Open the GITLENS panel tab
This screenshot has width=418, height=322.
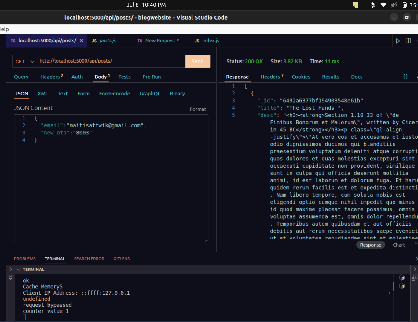[122, 259]
